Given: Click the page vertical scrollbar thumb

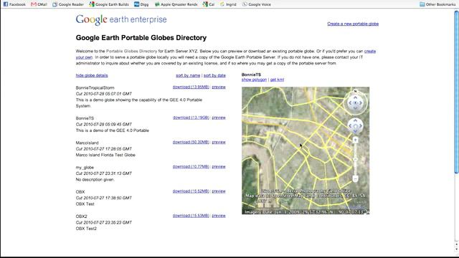Looking at the screenshot, I should click(456, 92).
